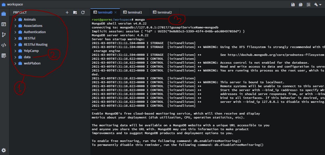Select the Animals folder name
The width and height of the screenshot is (325, 155).
pos(30,20)
